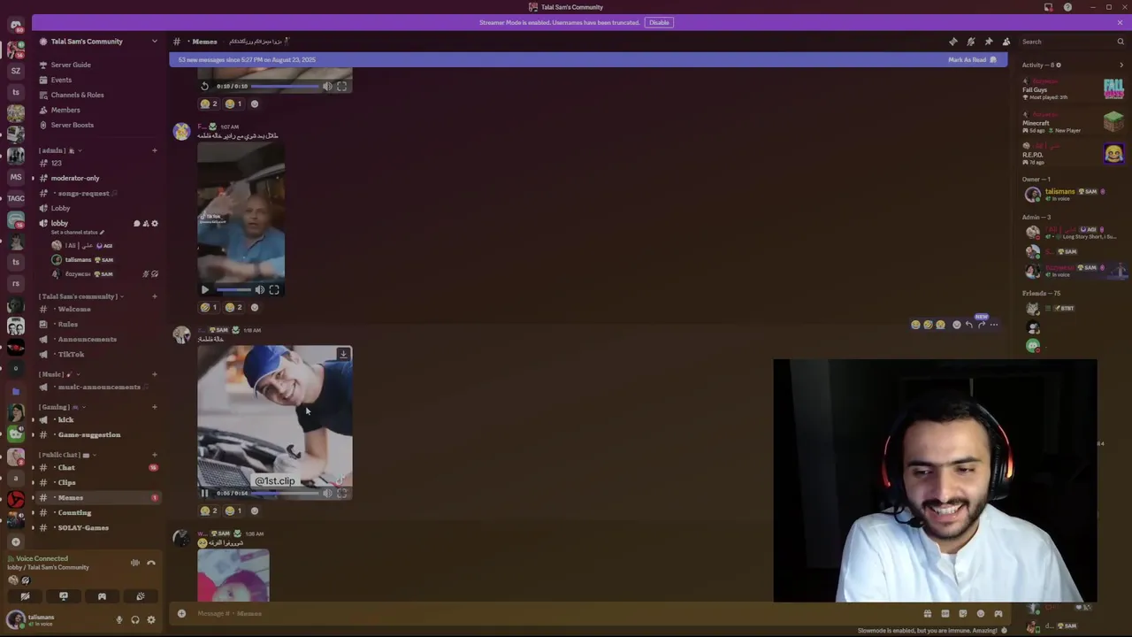This screenshot has height=637, width=1132.
Task: Focus the Message #Memes input field
Action: point(557,613)
